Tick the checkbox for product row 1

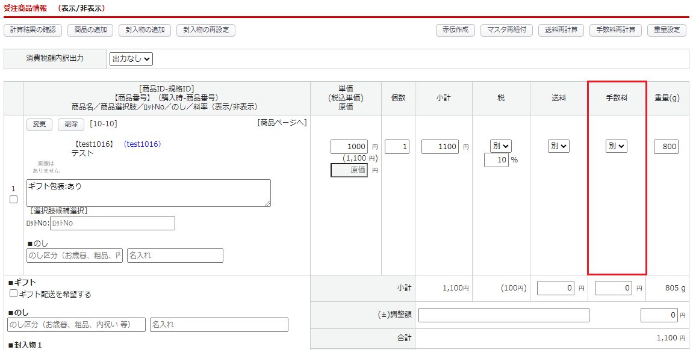point(14,200)
